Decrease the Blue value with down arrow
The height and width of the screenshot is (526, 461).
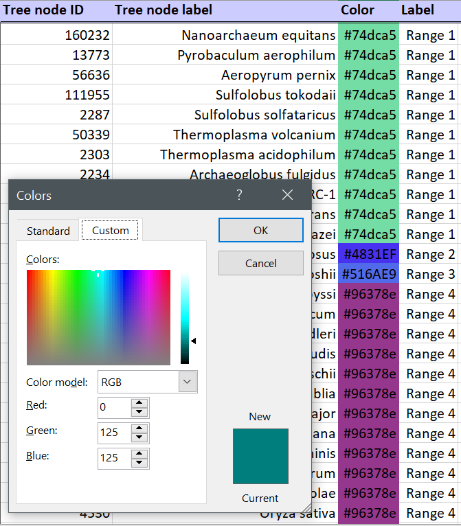(139, 463)
